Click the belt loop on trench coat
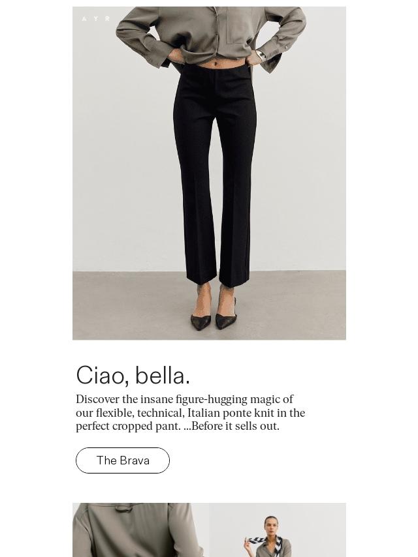This screenshot has height=557, width=418. [x=123, y=509]
